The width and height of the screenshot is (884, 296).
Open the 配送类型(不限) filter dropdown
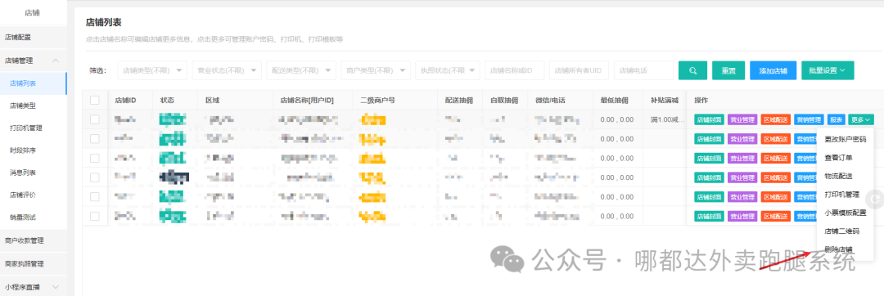pos(301,71)
